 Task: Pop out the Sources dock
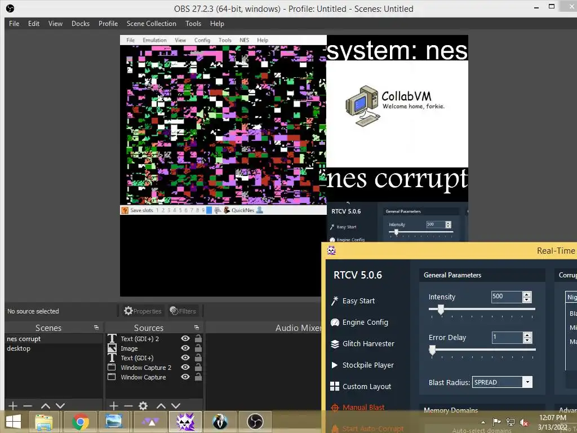pyautogui.click(x=197, y=328)
